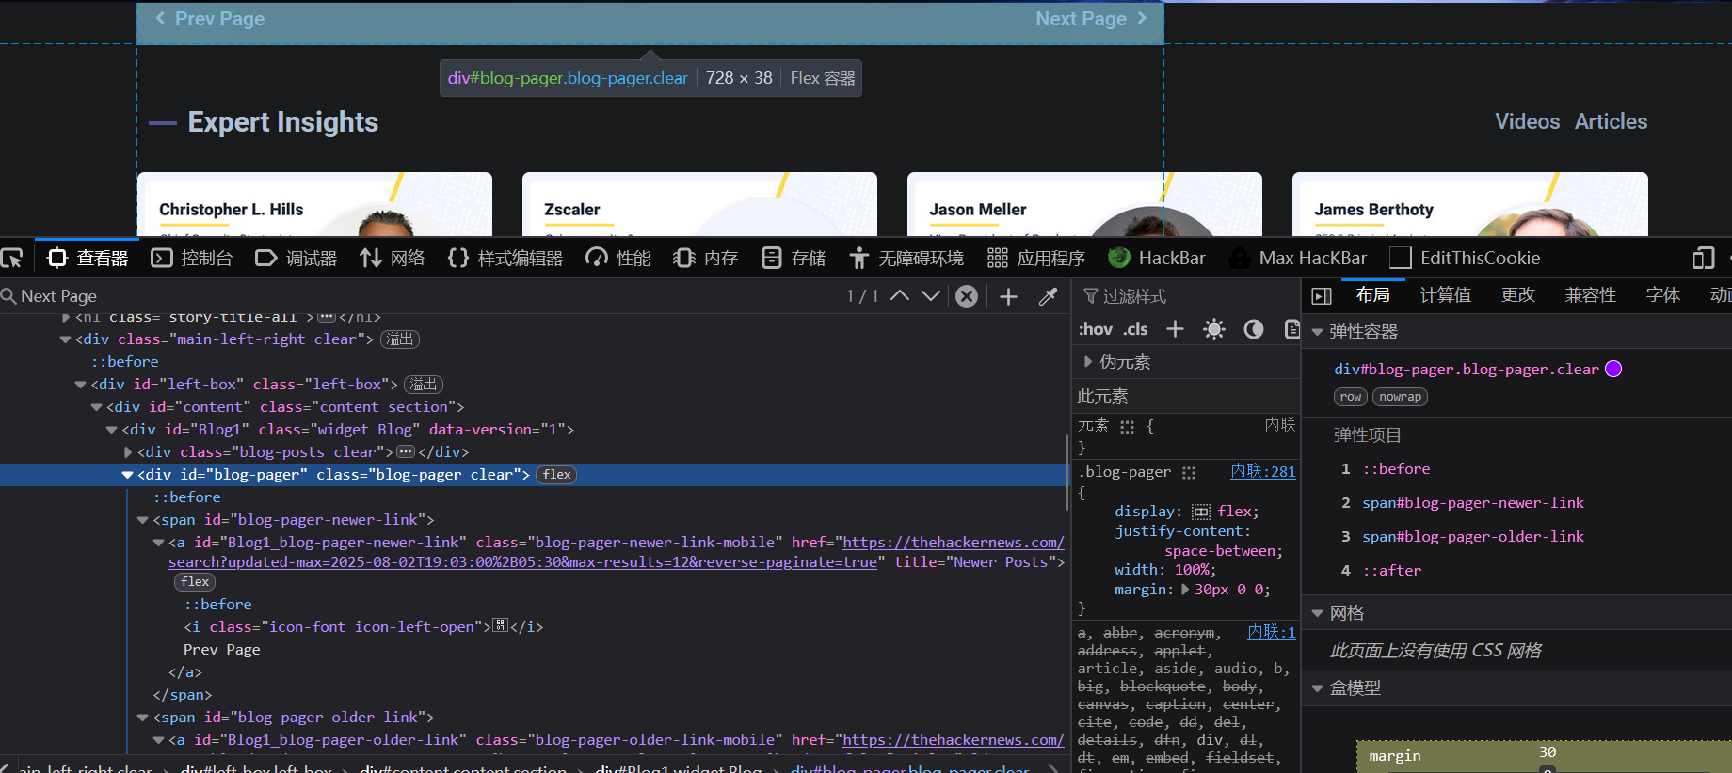Toggle light color scheme simulation

tap(1214, 329)
